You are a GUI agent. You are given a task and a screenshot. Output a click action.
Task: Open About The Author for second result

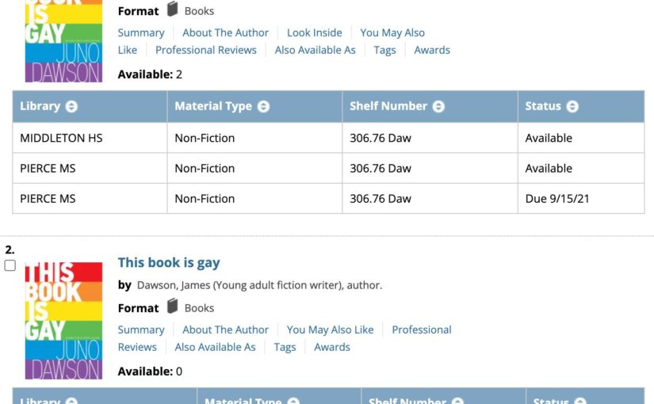tap(226, 330)
